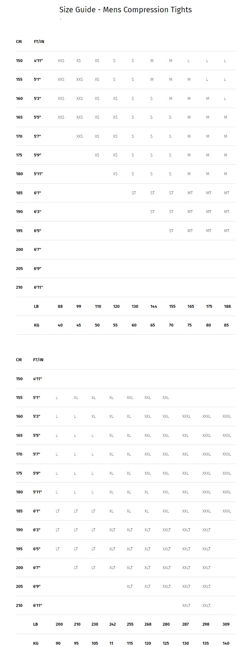This screenshot has width=245, height=647.
Task: Select the 200 lb weight value
Action: pos(59,624)
